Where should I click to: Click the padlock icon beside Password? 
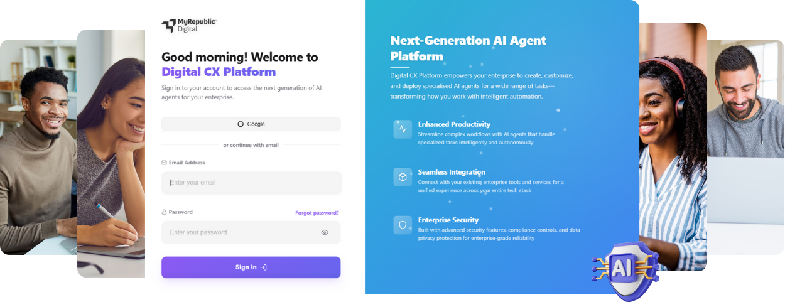click(x=165, y=212)
